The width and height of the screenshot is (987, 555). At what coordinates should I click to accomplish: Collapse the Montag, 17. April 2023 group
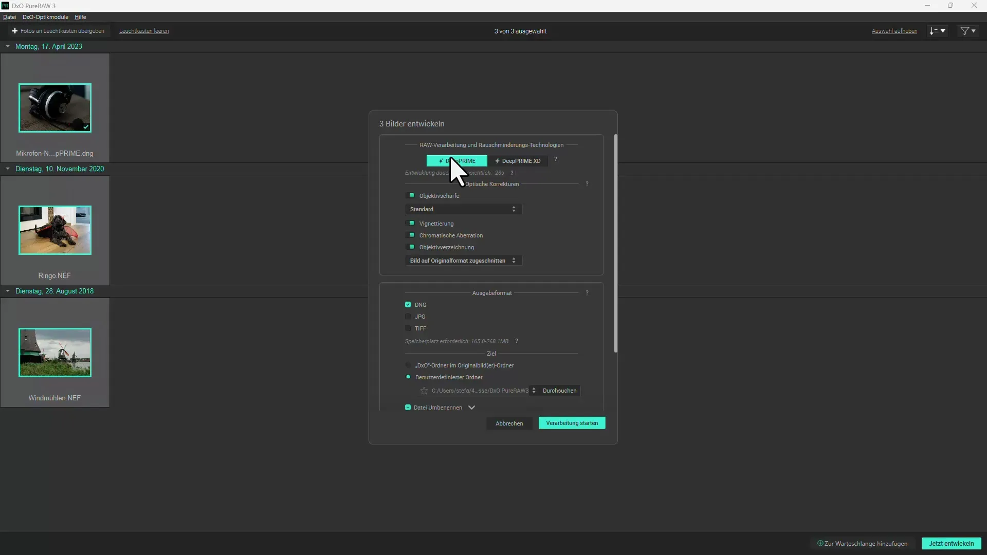pos(8,46)
